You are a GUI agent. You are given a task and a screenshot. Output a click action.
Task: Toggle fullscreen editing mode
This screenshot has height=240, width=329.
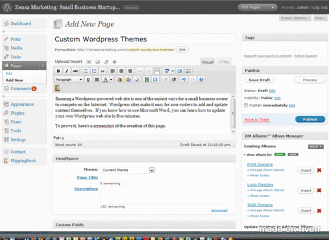click(x=180, y=71)
